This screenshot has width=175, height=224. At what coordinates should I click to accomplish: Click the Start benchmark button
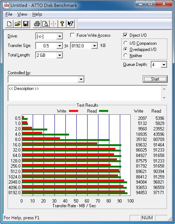click(x=155, y=79)
